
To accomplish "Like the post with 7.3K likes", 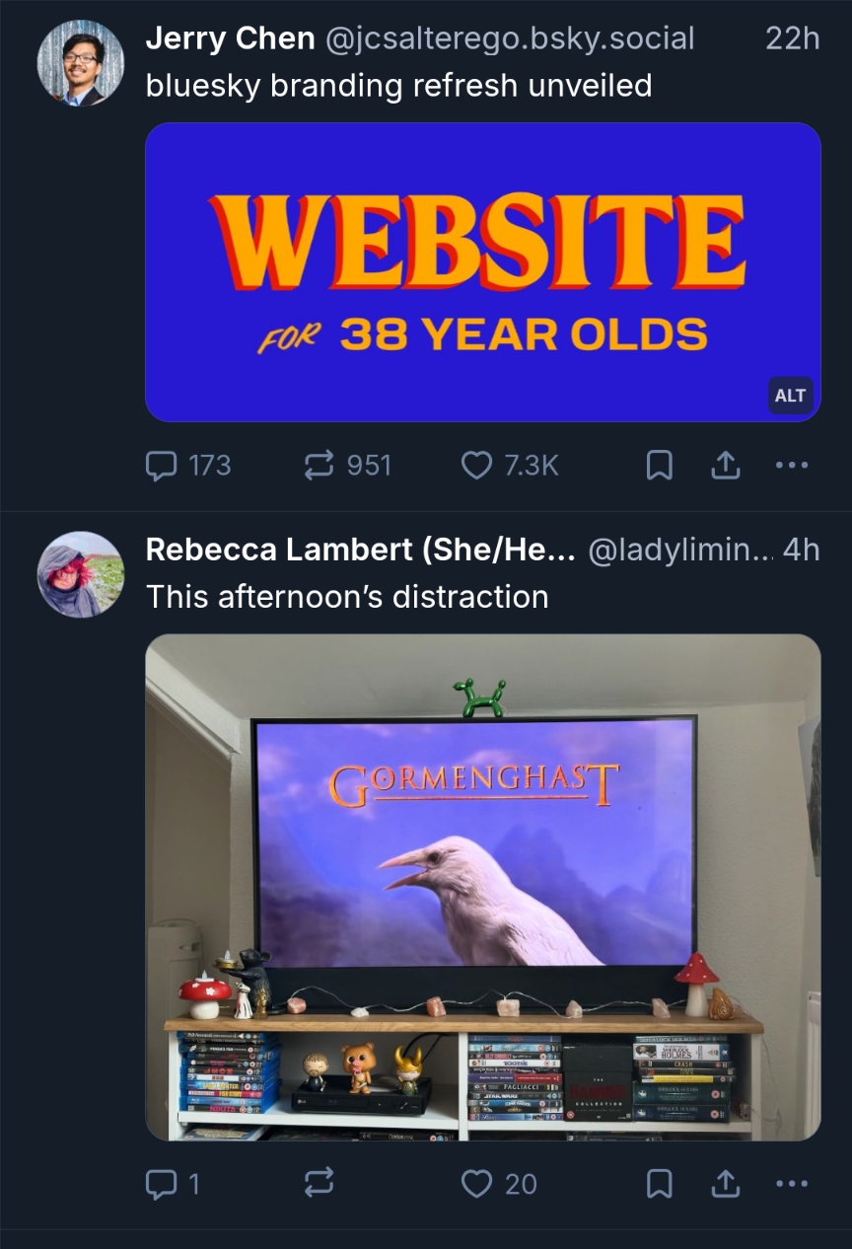I will pos(510,465).
